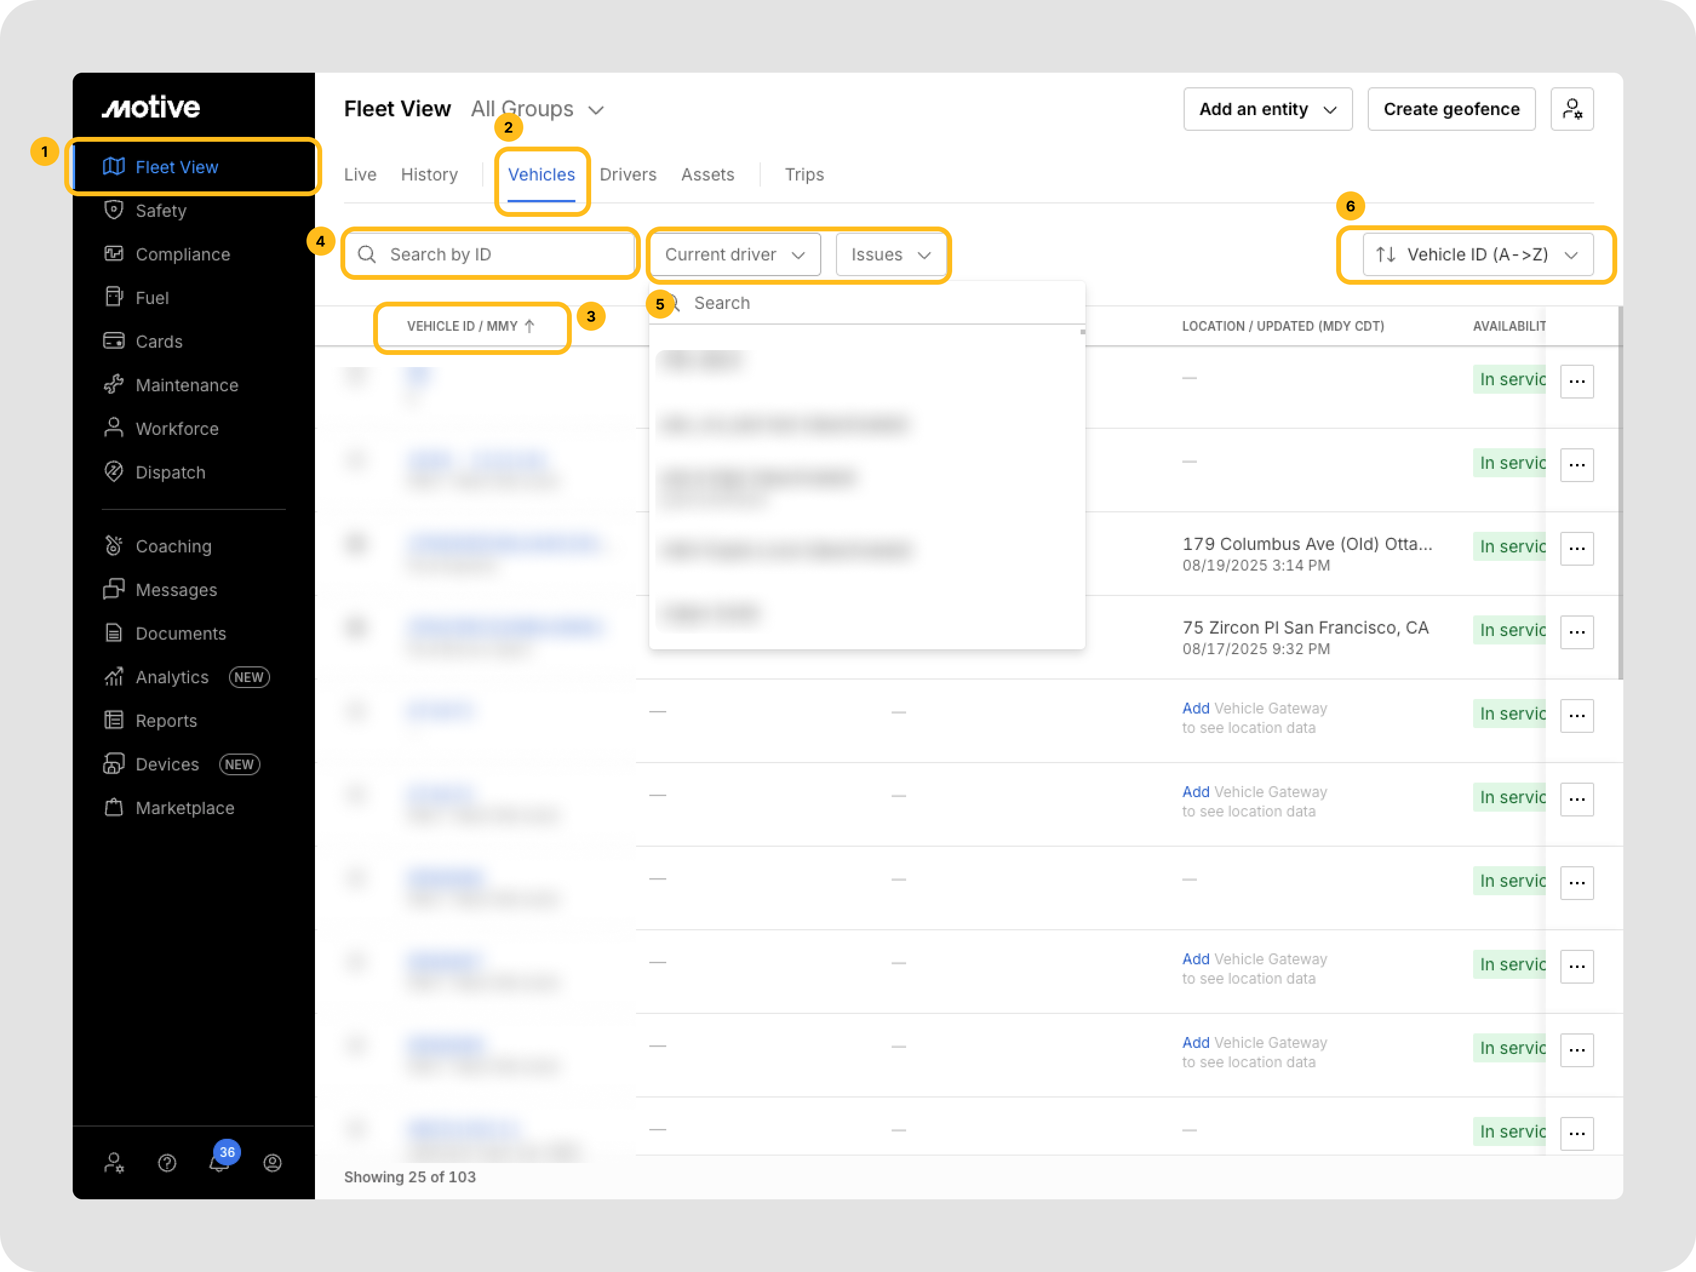Switch to the Trips tab
The image size is (1696, 1272).
pos(804,175)
